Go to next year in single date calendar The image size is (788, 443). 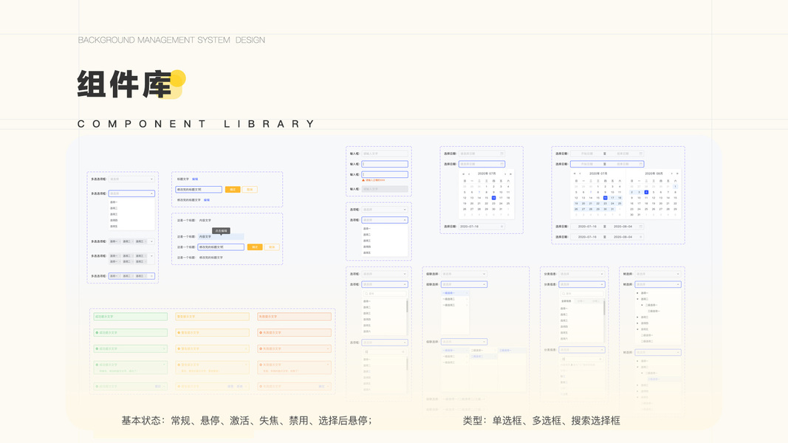[510, 174]
